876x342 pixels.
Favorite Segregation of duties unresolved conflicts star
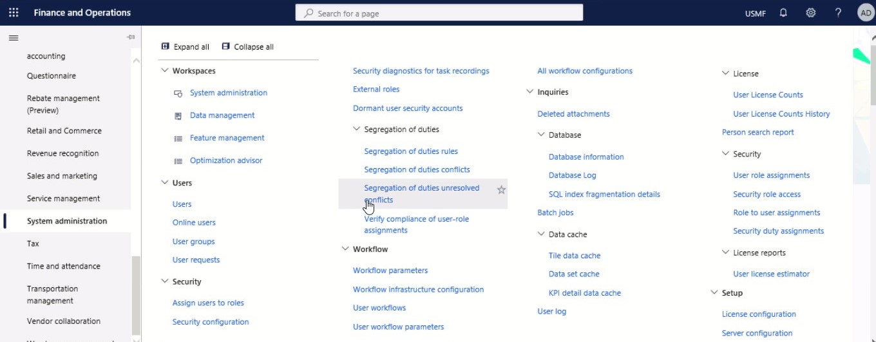click(x=501, y=189)
